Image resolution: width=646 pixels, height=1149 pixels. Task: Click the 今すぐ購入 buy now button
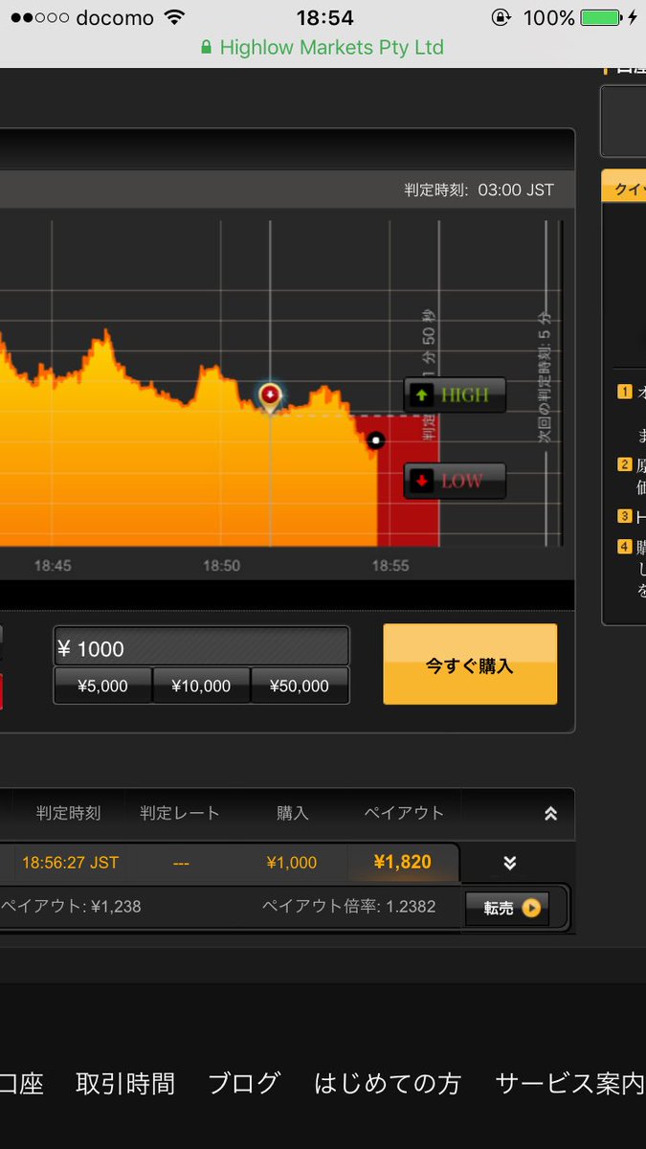470,665
